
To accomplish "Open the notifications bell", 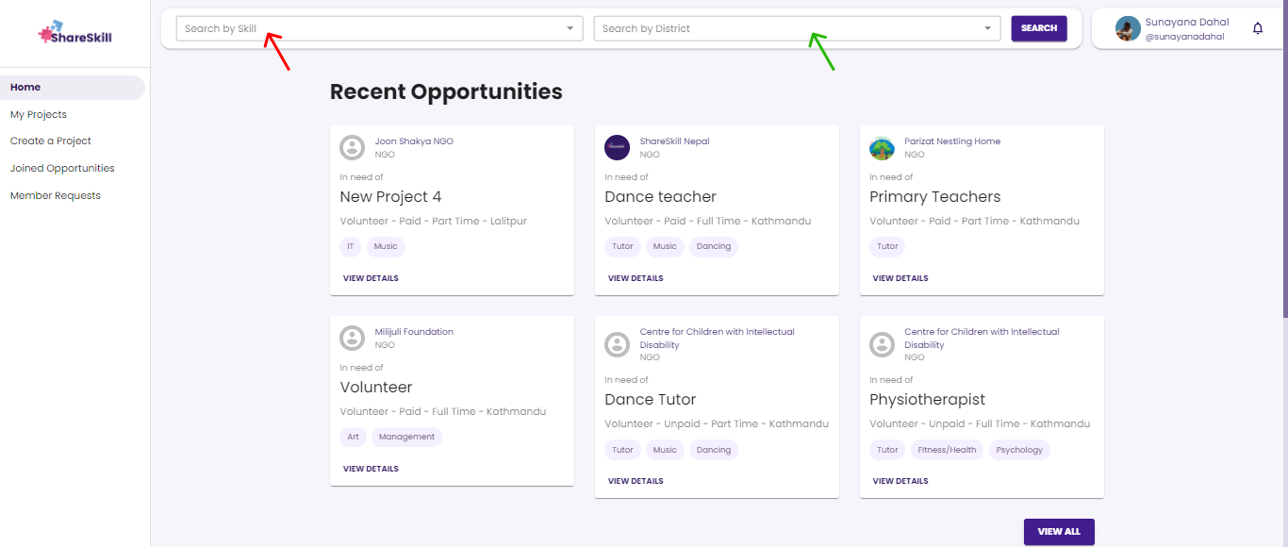I will click(x=1257, y=28).
